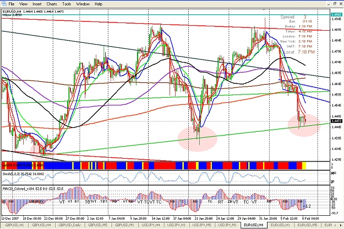Image resolution: width=344 pixels, height=229 pixels.
Task: Click the EURUSD,H4 chart title text
Action: point(12,12)
